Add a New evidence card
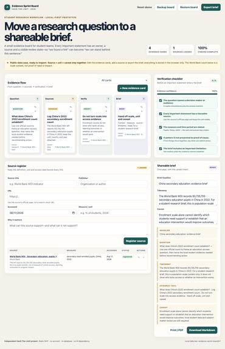 [133, 88]
